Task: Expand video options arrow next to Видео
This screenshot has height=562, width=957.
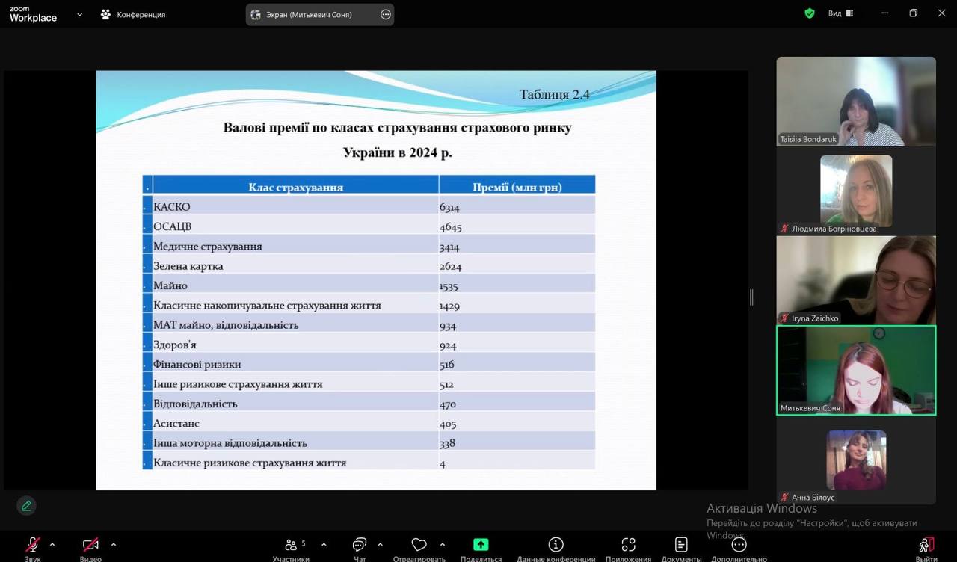Action: pyautogui.click(x=114, y=544)
